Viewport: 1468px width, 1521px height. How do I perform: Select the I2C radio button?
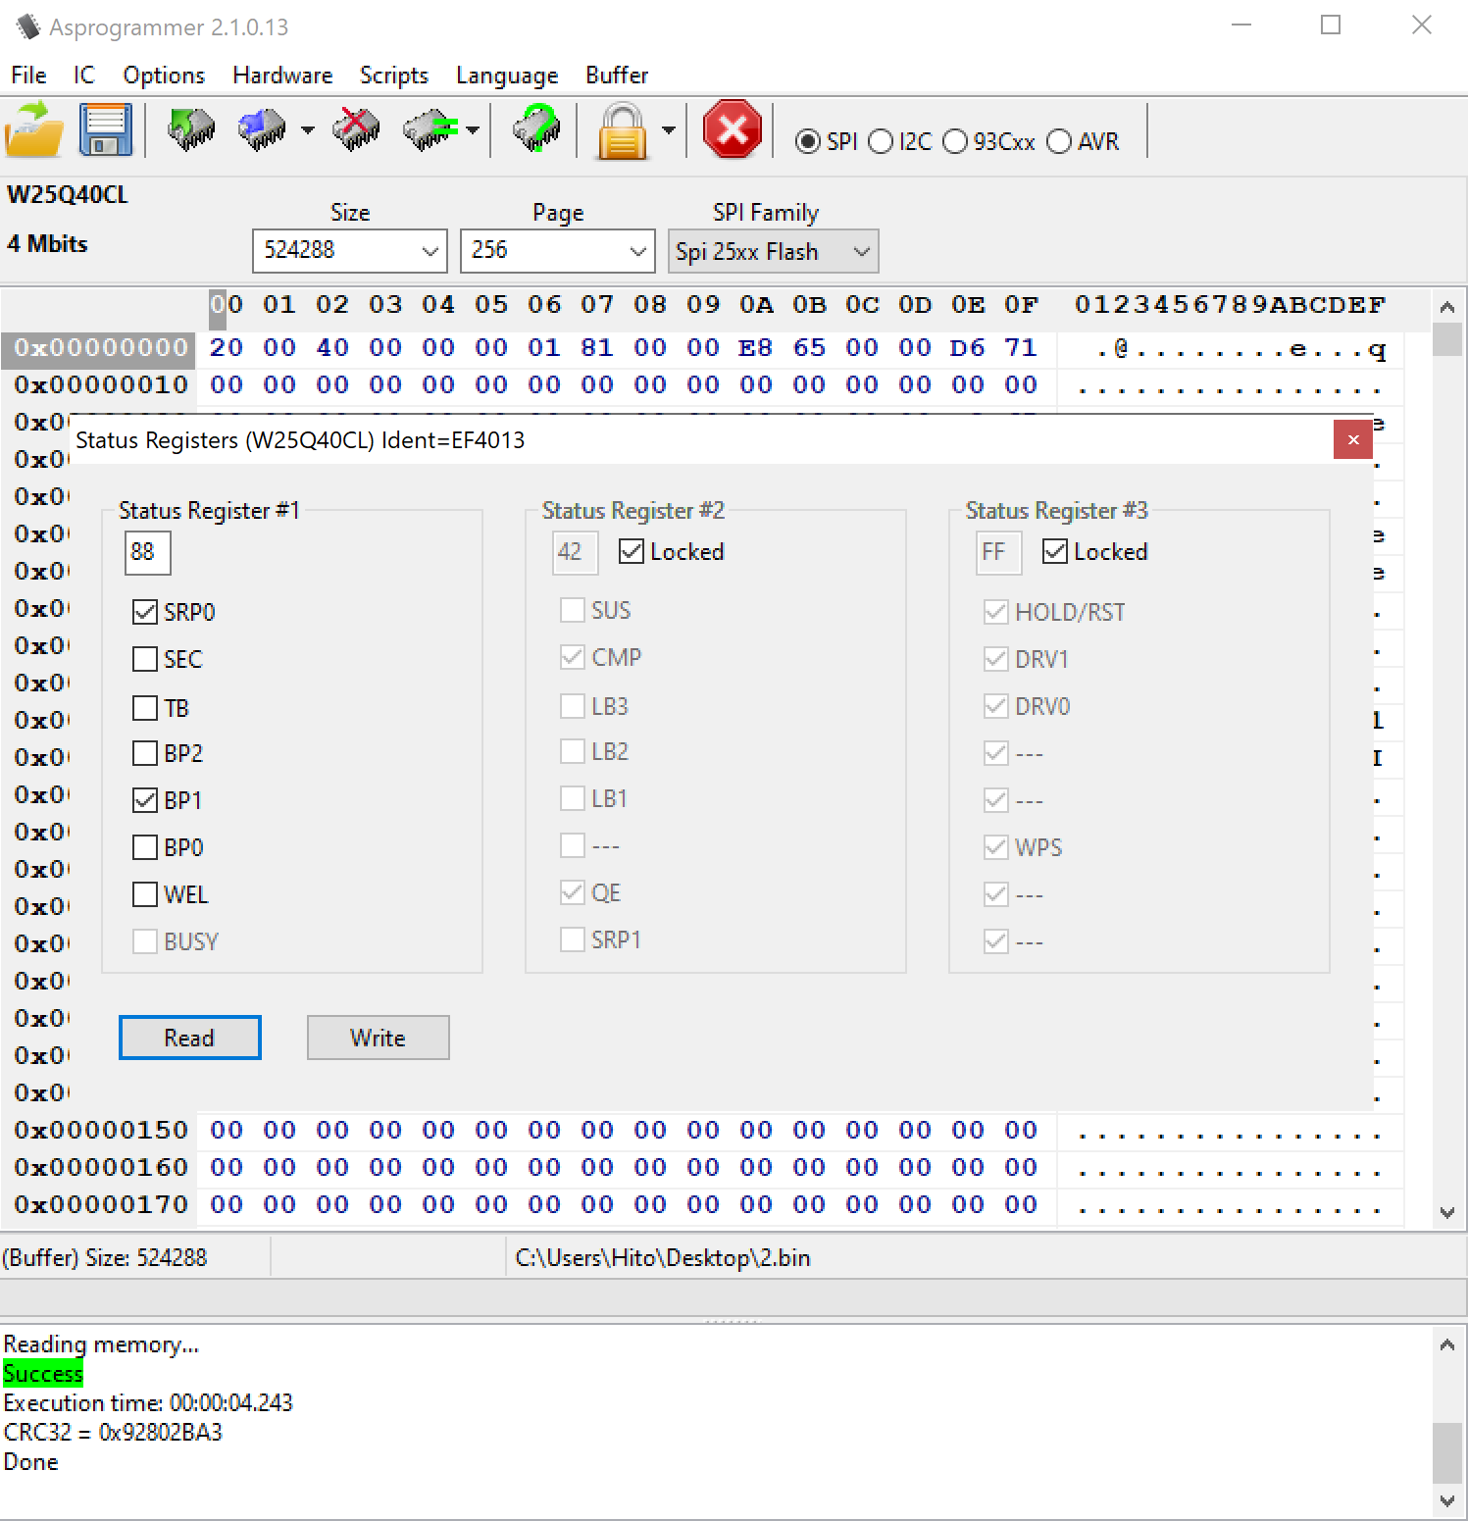[882, 142]
